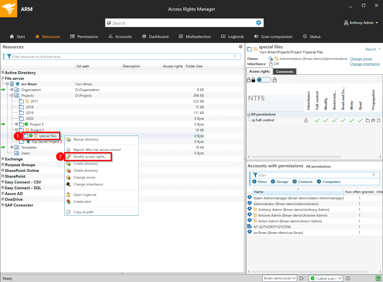Image resolution: width=383 pixels, height=282 pixels.
Task: Open Scan comparision view
Action: [273, 37]
